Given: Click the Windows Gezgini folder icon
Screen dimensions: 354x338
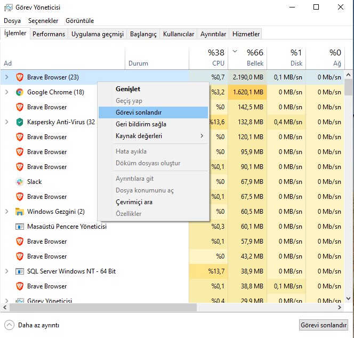Looking at the screenshot, I should tap(20, 212).
